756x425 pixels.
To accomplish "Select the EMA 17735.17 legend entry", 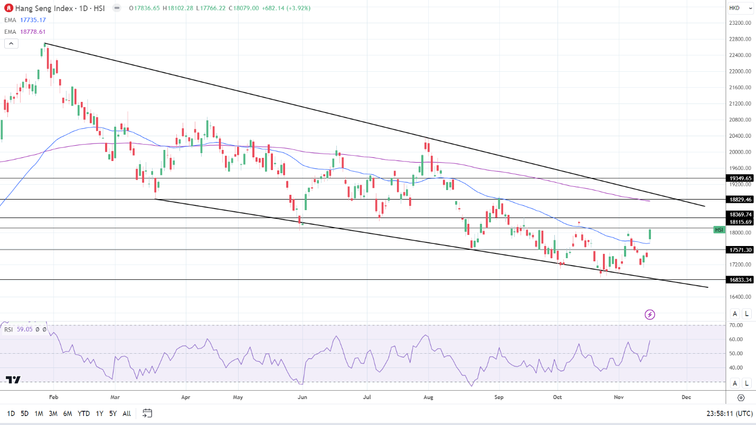I will click(25, 20).
